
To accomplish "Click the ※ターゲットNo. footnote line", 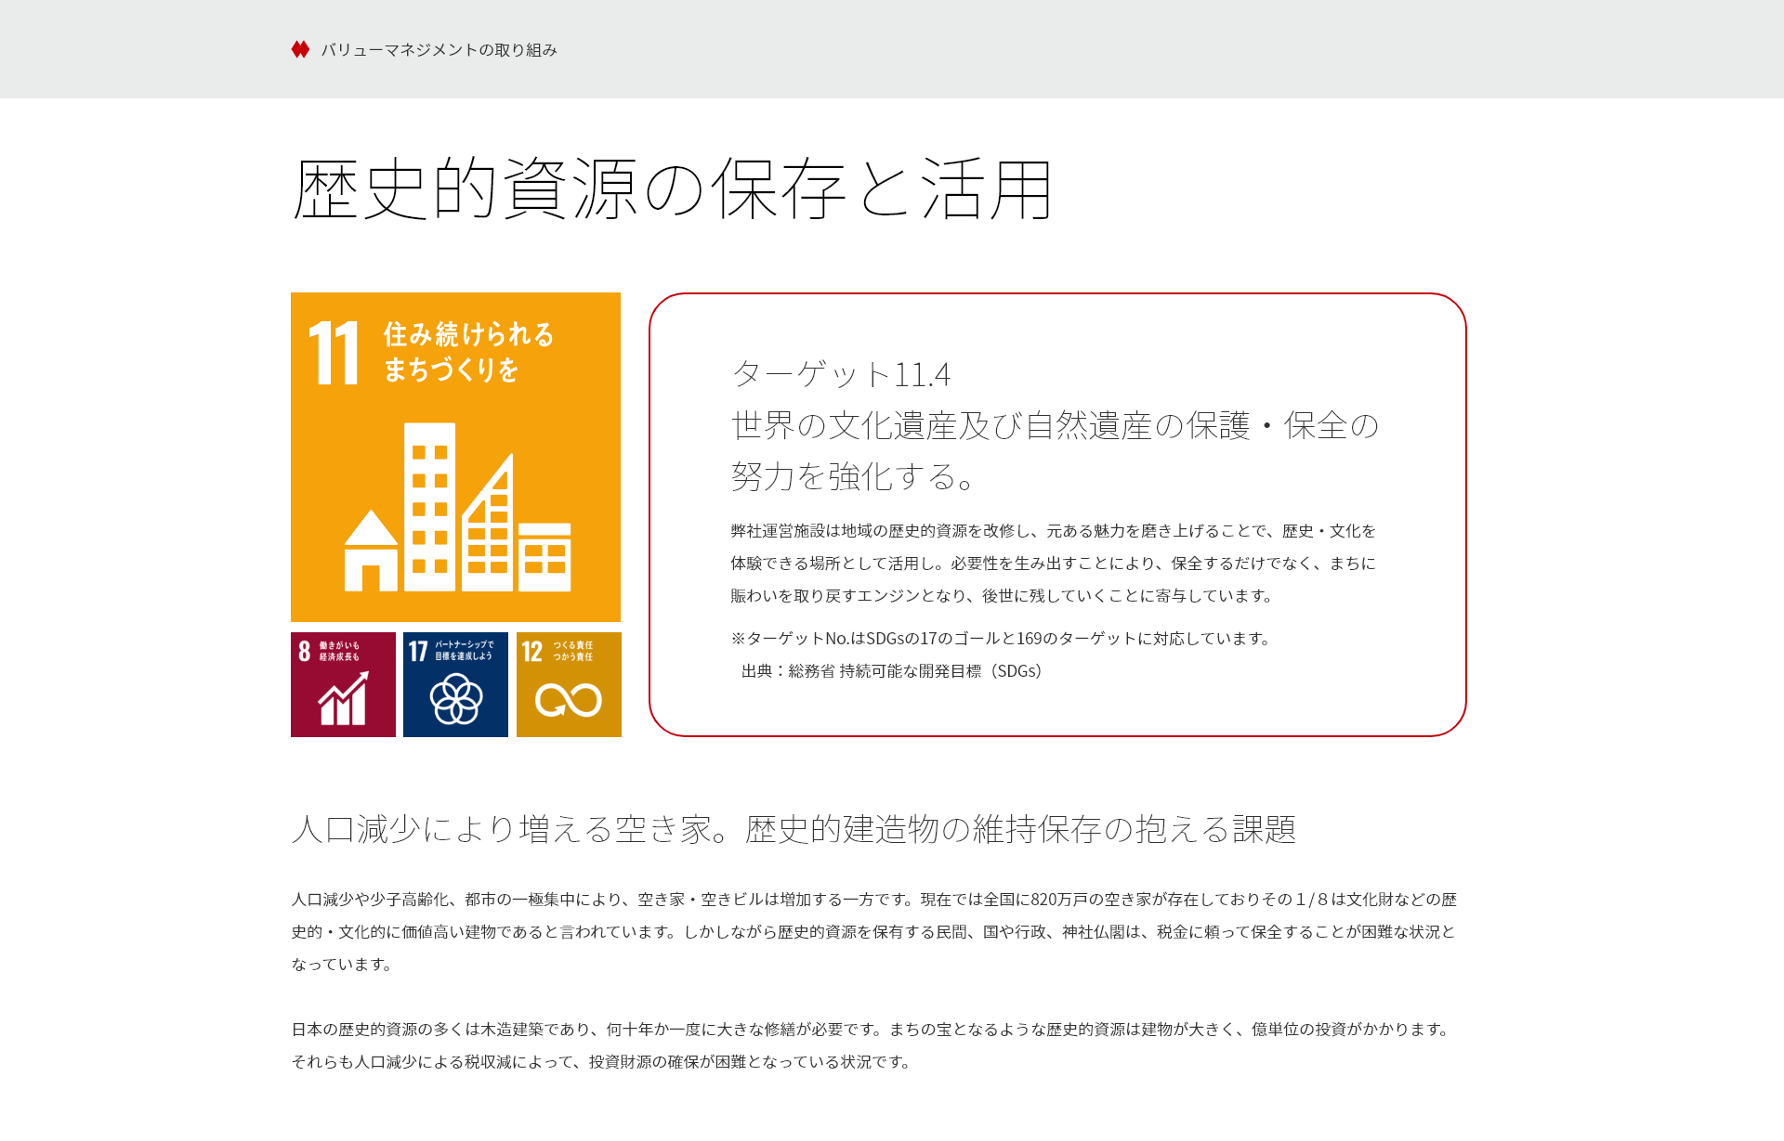I will coord(1001,638).
